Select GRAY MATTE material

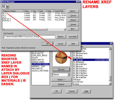[x=41, y=60]
